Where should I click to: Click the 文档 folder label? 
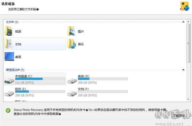(x=18, y=44)
